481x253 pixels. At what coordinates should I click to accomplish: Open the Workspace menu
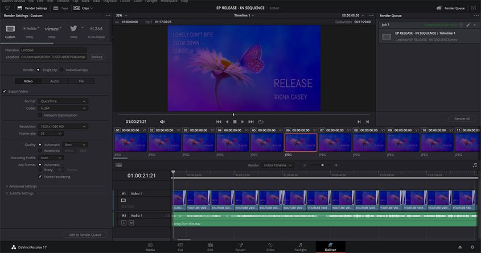click(169, 2)
